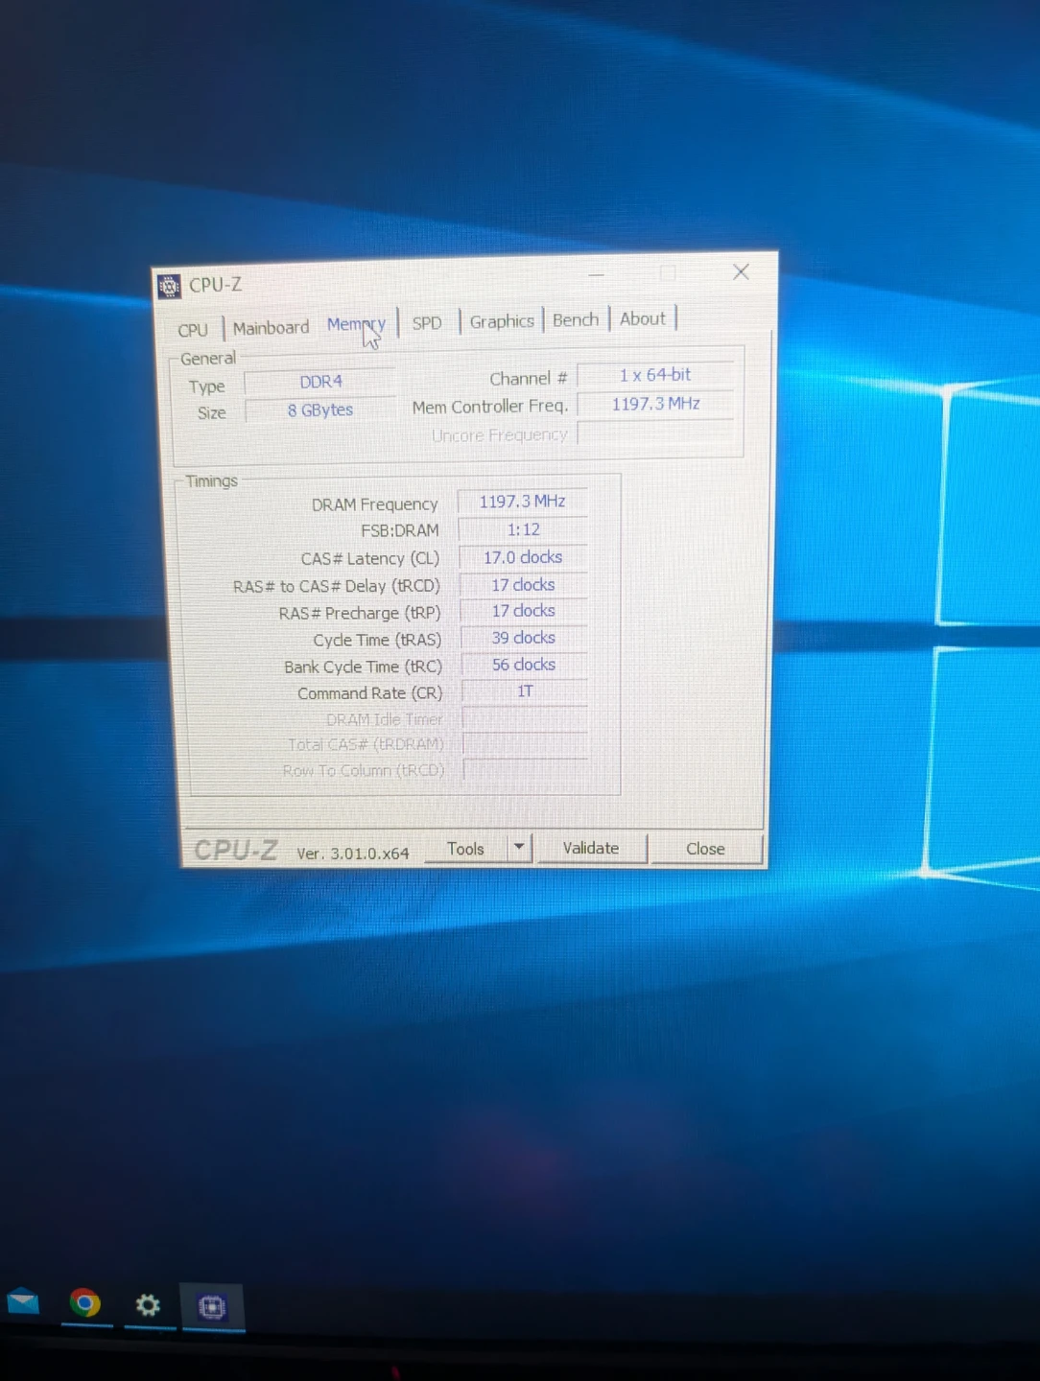
Task: Click the Row To Column (tRCD) empty field
Action: click(x=525, y=769)
